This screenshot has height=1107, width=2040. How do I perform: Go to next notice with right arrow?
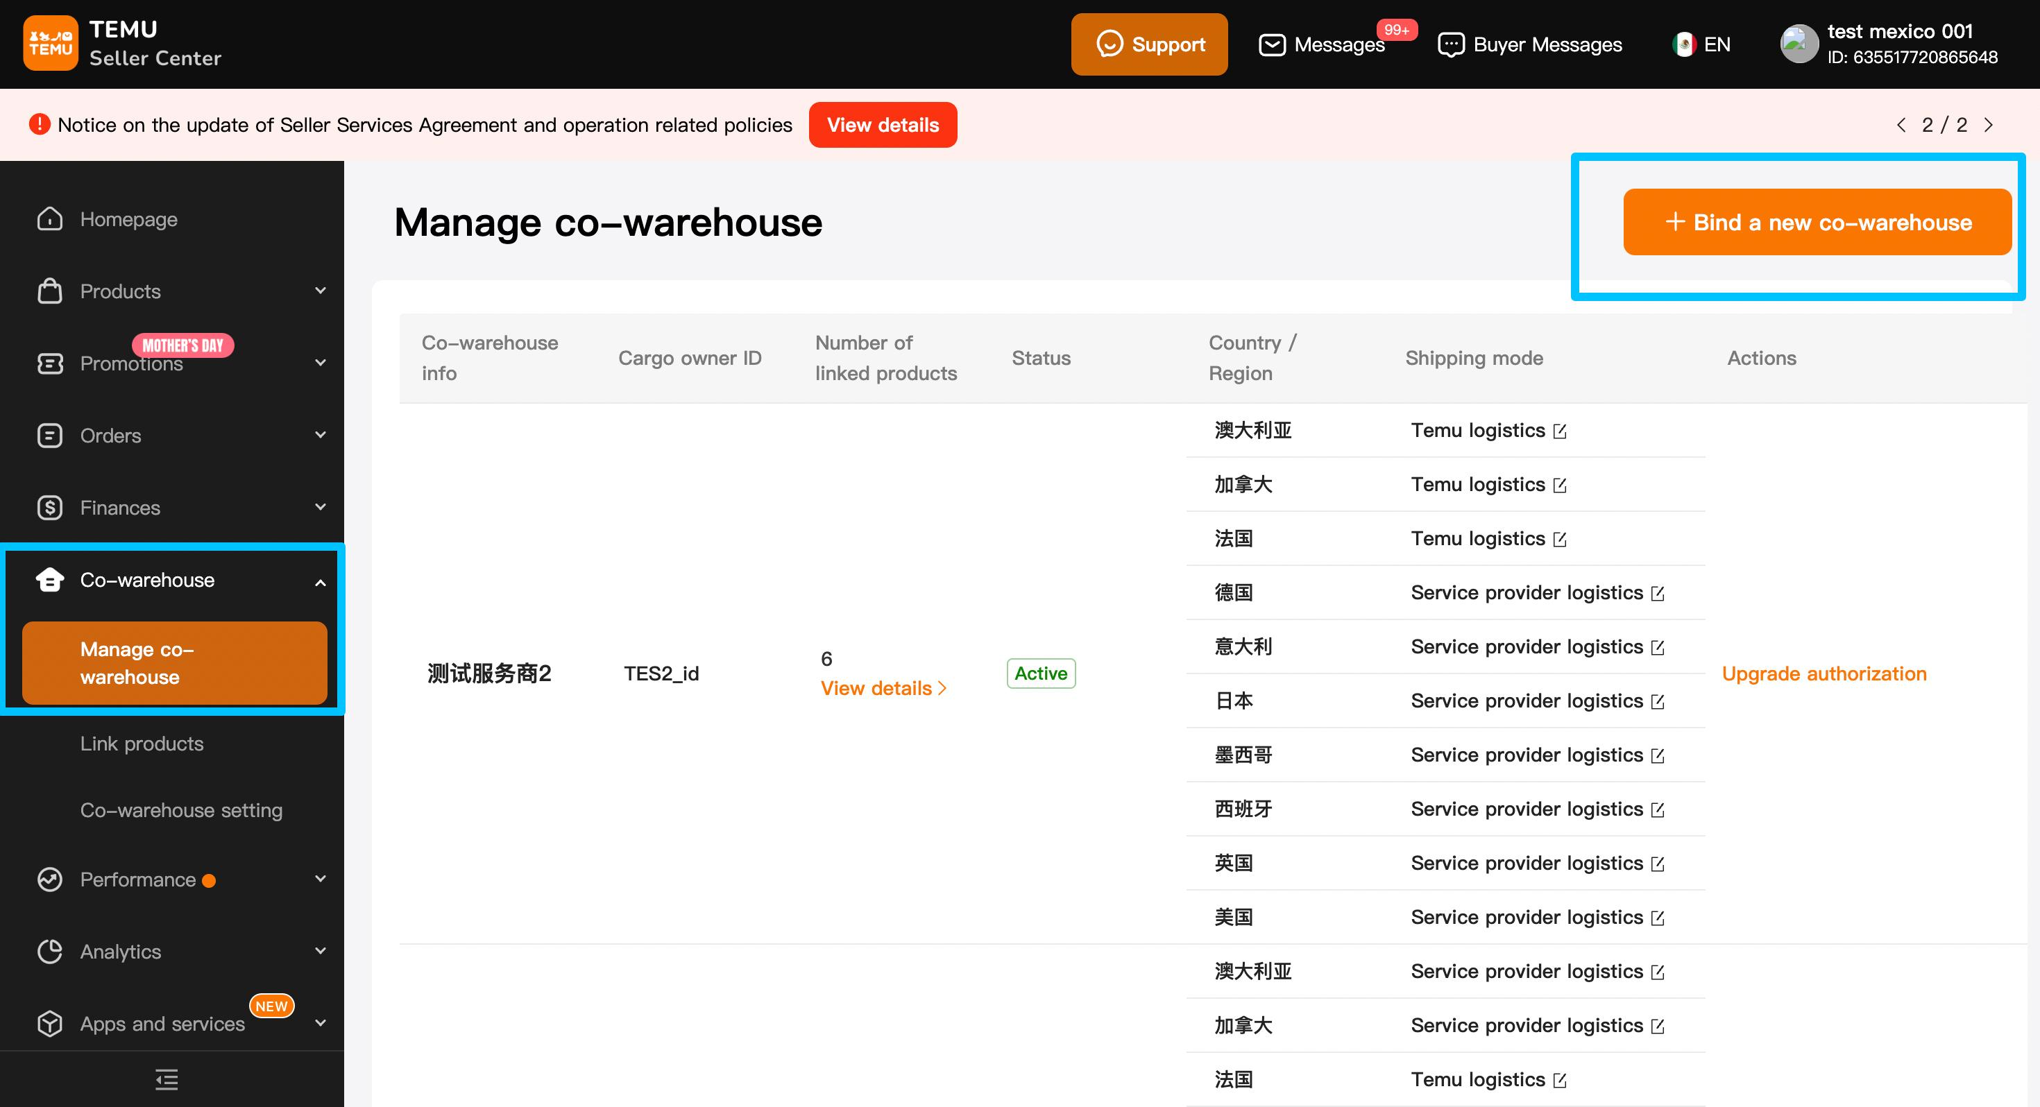coord(1989,125)
